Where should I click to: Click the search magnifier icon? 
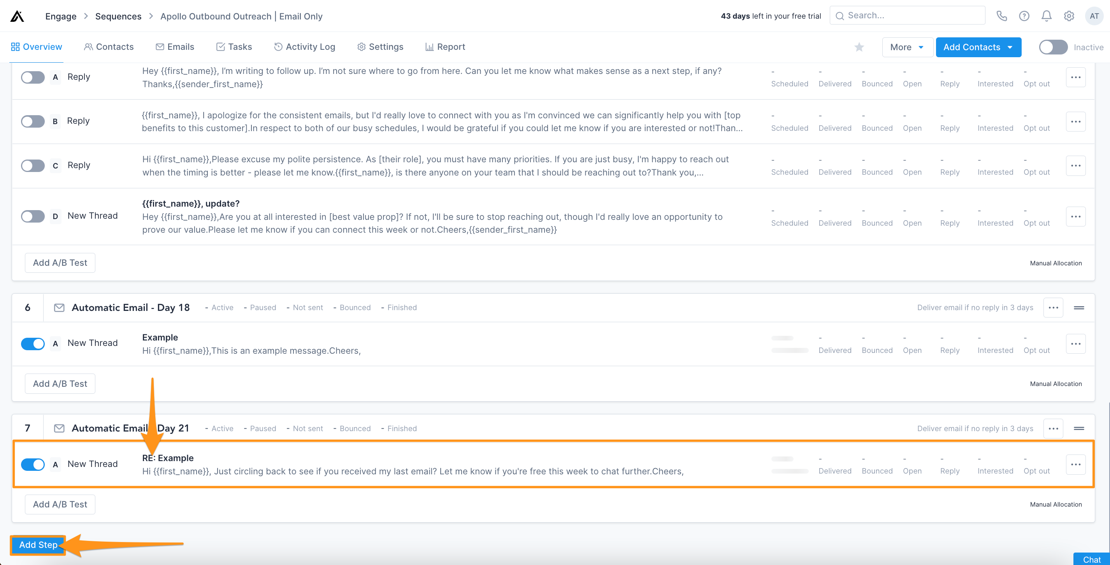[x=840, y=16]
